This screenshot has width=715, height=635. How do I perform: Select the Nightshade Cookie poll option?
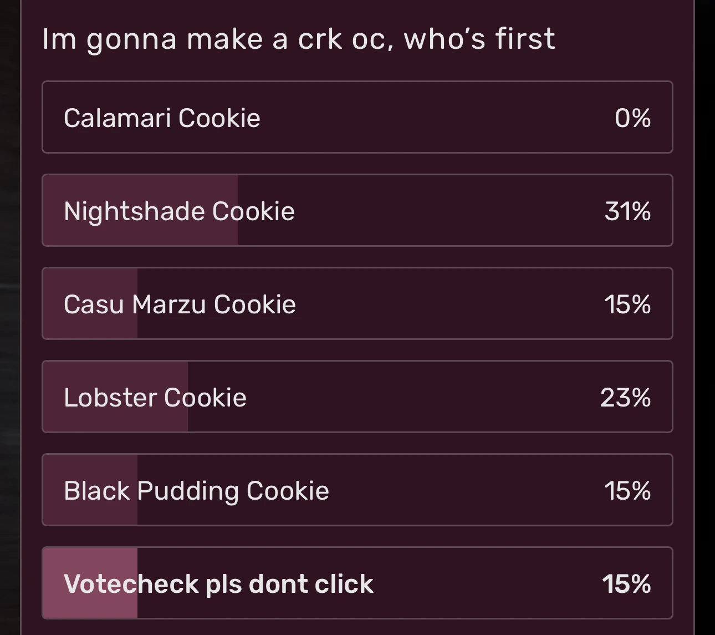click(x=356, y=211)
